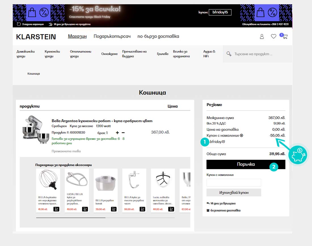The image size is (312, 246).
Task: Open the Подаръкотърсач menu item
Action: point(112,36)
